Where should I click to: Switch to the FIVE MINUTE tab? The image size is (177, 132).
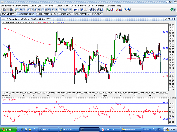pyautogui.click(x=8, y=14)
